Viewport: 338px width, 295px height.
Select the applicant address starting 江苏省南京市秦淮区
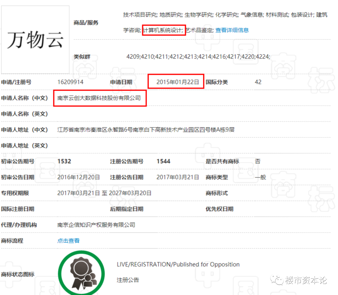click(x=146, y=130)
